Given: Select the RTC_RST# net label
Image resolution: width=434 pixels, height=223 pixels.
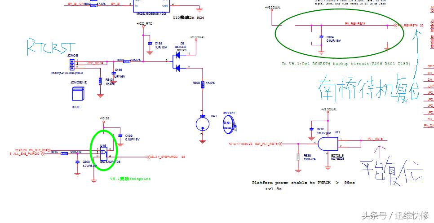Looking at the screenshot, I should [x=95, y=63].
